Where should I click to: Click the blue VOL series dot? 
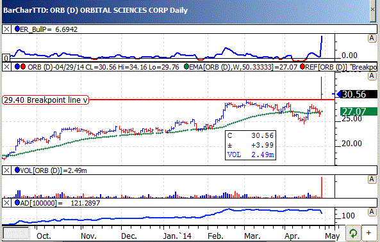(x=17, y=170)
